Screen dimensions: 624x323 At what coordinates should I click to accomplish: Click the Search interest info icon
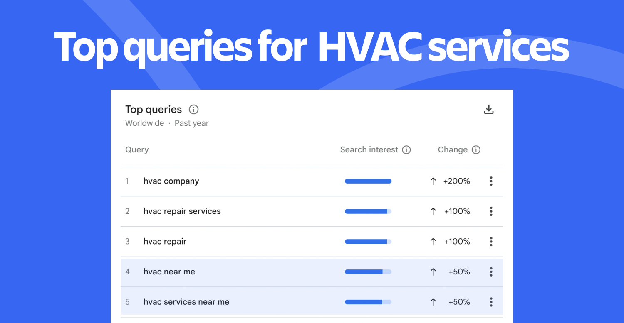point(406,149)
